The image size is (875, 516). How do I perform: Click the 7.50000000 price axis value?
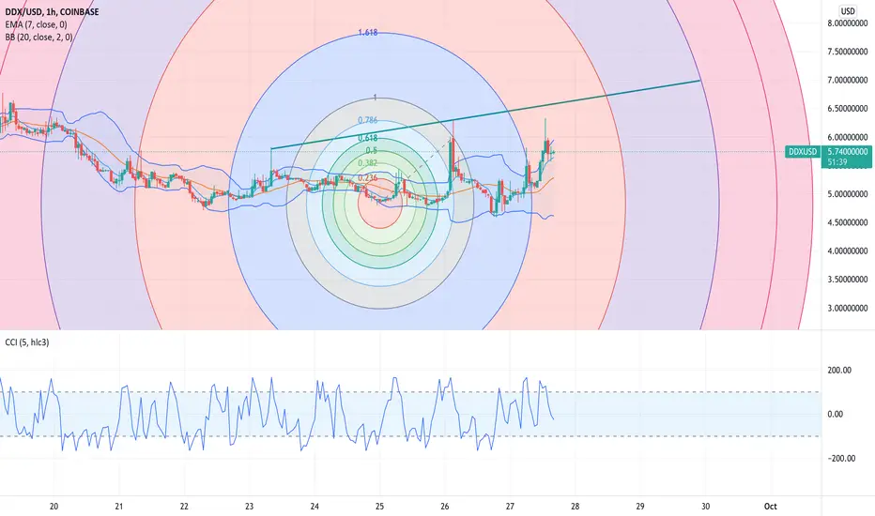click(x=848, y=52)
